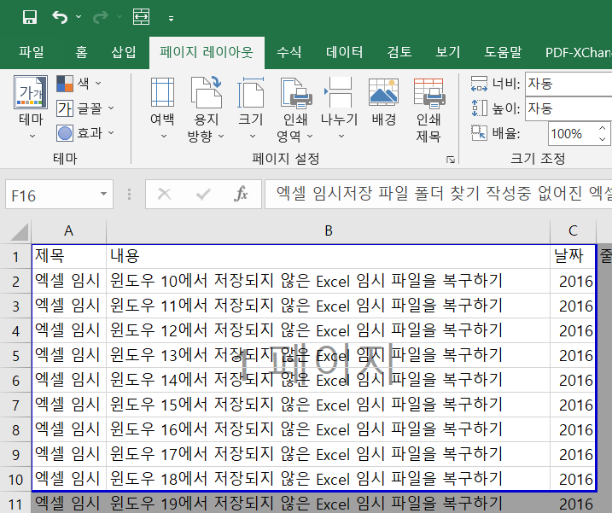The width and height of the screenshot is (612, 513).
Task: Click cell B1 containing 내용
Action: pos(329,256)
